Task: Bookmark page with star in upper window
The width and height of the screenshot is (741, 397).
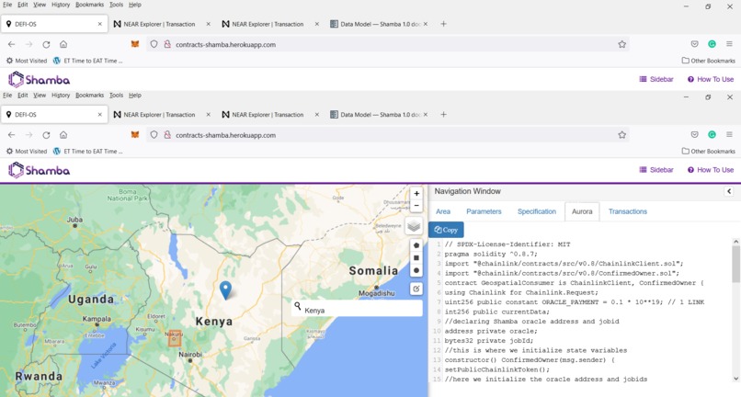Action: 621,44
